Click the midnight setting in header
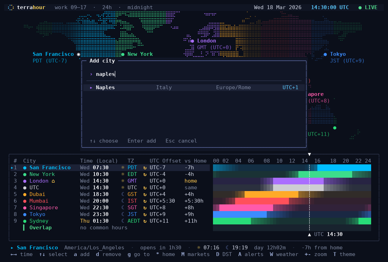This screenshot has height=262, width=388. 140,7
